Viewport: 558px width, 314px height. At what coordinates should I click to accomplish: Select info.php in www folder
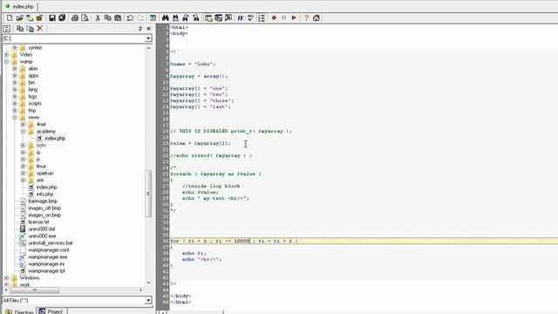tap(44, 194)
